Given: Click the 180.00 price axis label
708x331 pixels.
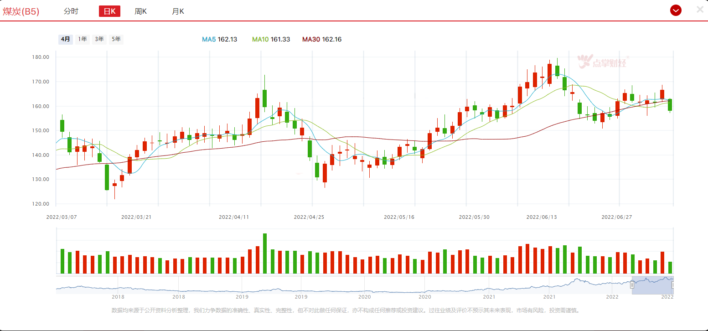Looking at the screenshot, I should [41, 57].
